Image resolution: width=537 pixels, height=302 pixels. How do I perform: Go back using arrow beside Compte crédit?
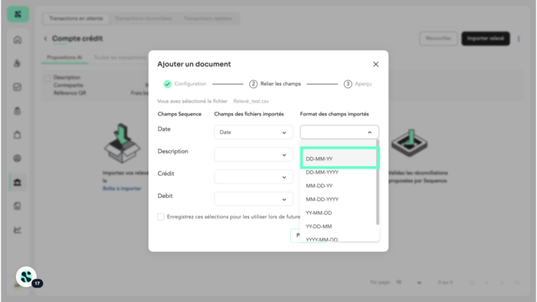click(46, 38)
